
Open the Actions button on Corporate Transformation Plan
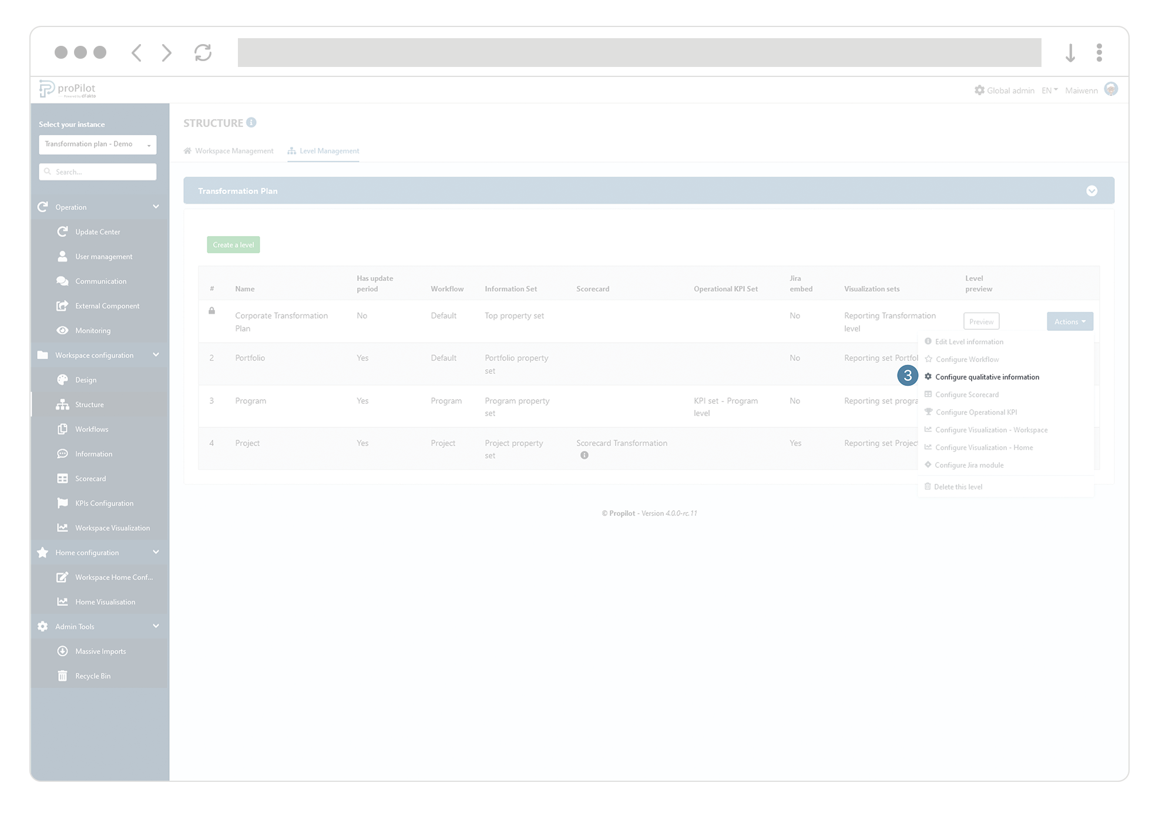pos(1069,321)
